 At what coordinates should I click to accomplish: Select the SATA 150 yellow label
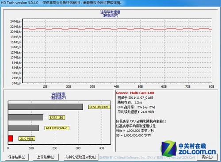click(x=57, y=118)
